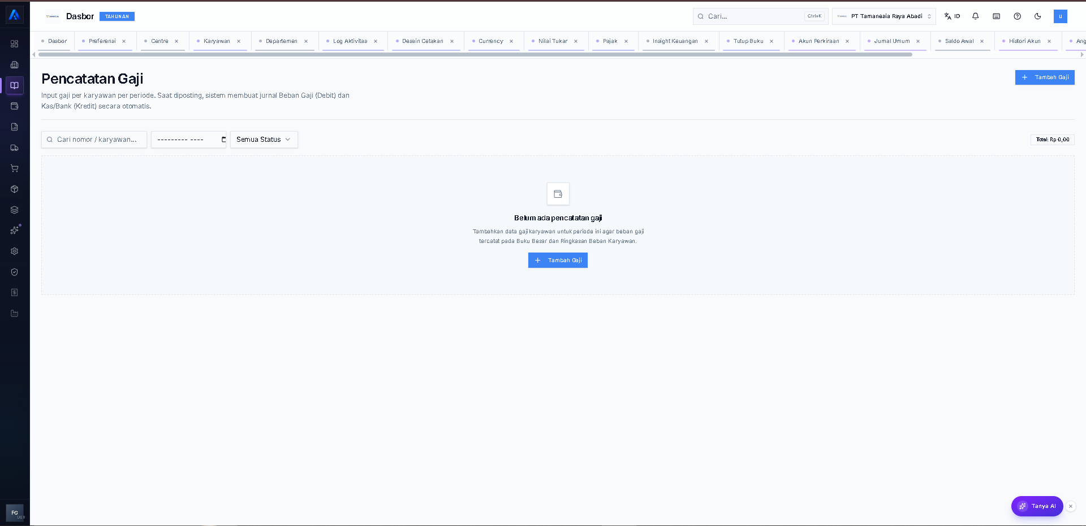
Task: Switch to the Jurnal Umum tab
Action: tap(892, 41)
